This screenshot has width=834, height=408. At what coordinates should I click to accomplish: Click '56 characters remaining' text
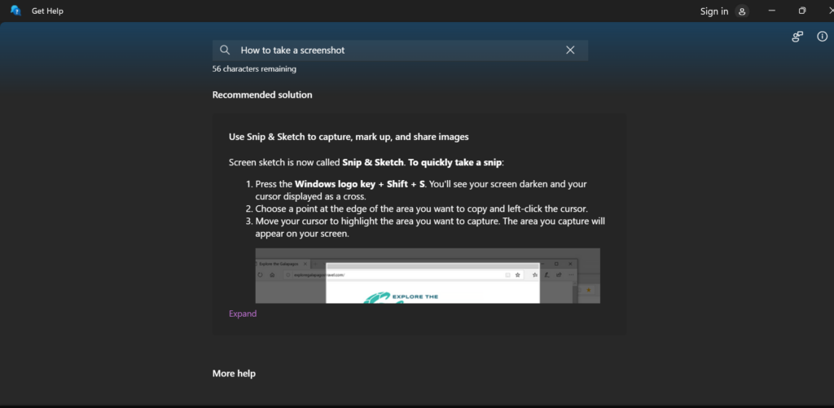254,68
